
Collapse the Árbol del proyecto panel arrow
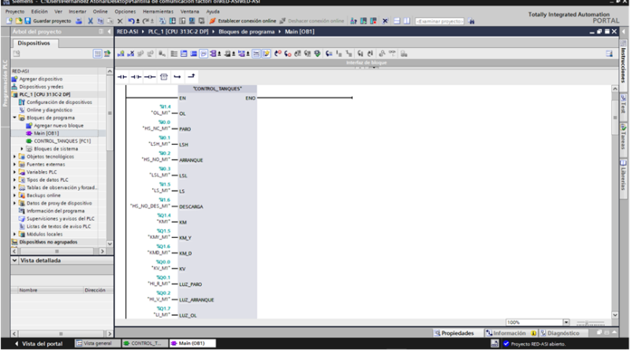(109, 32)
